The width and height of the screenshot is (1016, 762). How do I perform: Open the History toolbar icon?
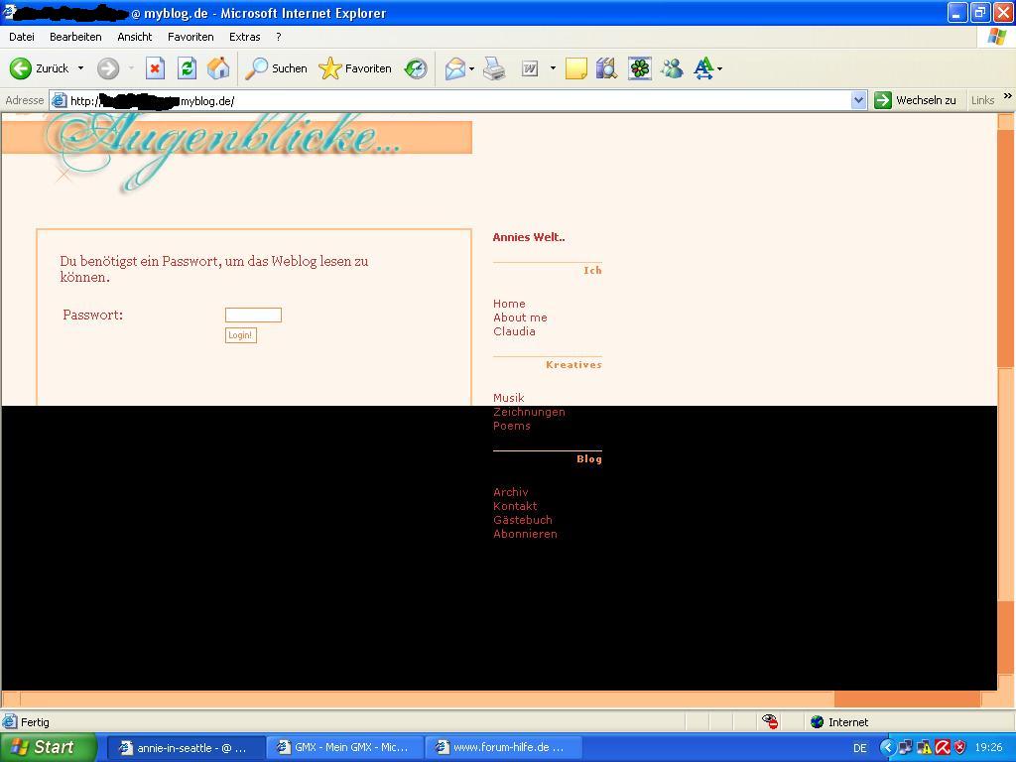click(416, 68)
